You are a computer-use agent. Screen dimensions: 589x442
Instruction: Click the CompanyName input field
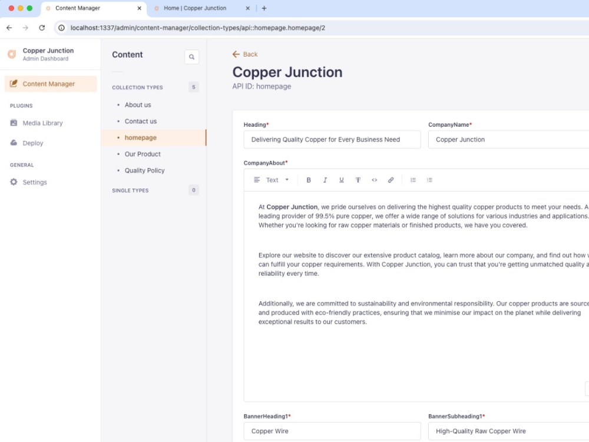509,140
